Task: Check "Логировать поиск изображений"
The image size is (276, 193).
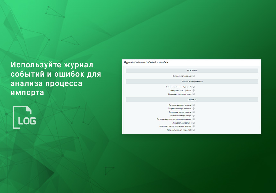Action: pyautogui.click(x=194, y=86)
